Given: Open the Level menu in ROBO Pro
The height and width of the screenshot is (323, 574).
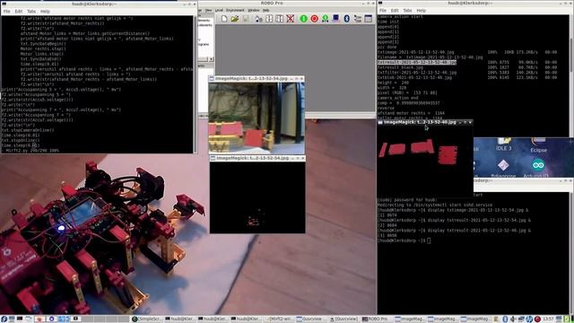Looking at the screenshot, I should click(x=219, y=10).
